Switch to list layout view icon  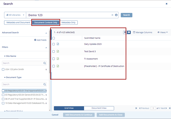click(129, 32)
